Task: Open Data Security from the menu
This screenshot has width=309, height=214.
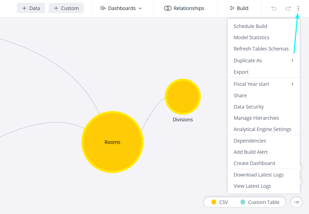Action: point(248,107)
